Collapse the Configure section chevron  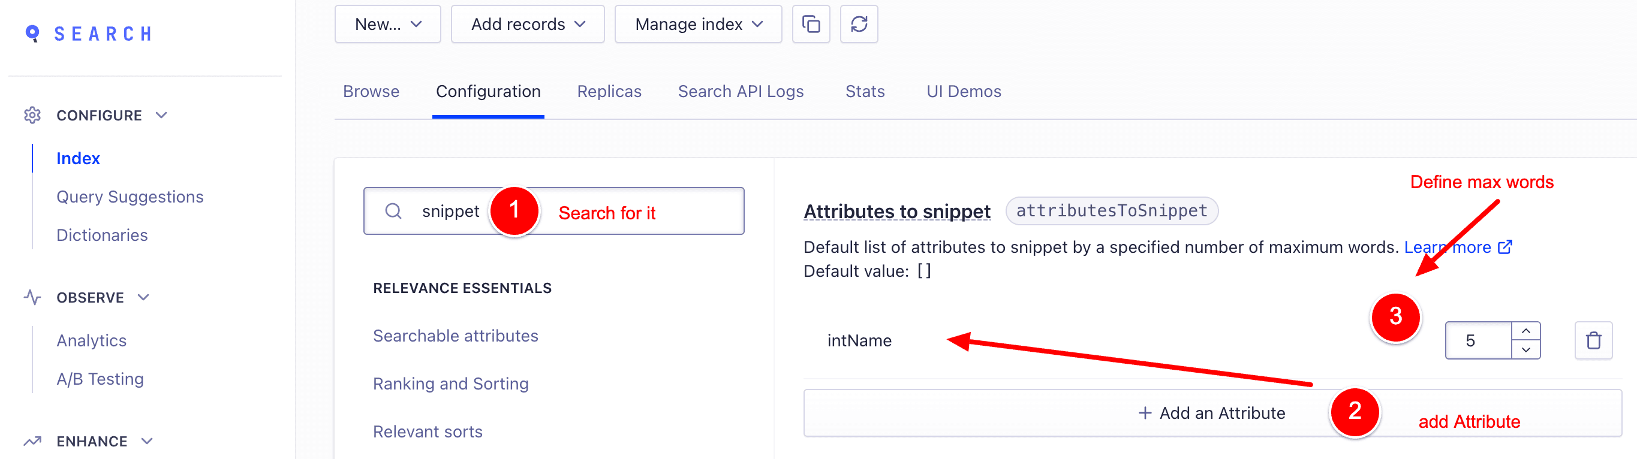[161, 115]
